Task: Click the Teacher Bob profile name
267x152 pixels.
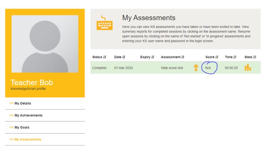Action: click(x=32, y=83)
